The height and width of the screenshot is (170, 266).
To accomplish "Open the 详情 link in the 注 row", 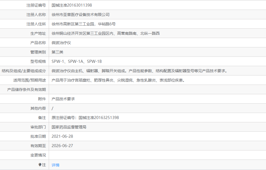I will tap(55, 165).
